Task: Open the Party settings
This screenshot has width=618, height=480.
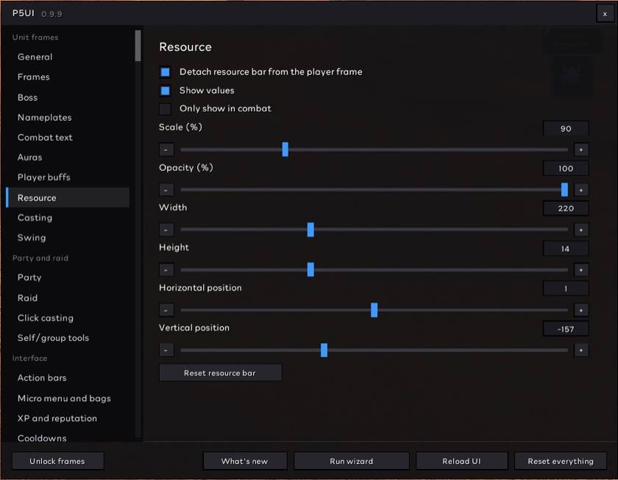Action: 68,278
